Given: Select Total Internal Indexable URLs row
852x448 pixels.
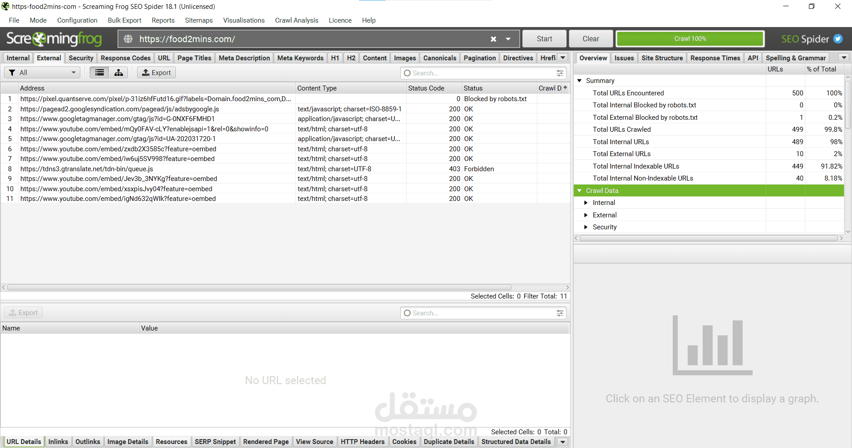Looking at the screenshot, I should (x=709, y=166).
